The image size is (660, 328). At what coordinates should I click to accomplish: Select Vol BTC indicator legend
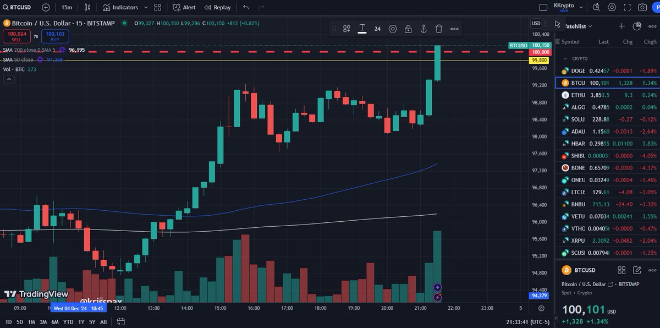(20, 69)
